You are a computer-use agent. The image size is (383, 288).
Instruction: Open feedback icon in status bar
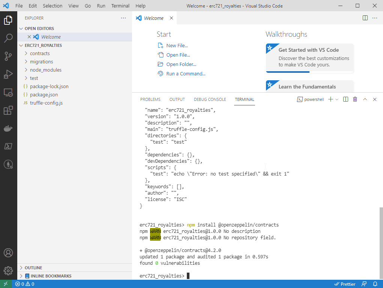(364, 284)
